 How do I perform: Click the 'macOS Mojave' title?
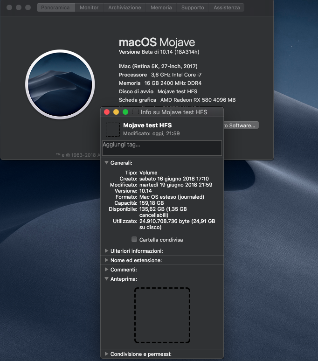click(157, 42)
